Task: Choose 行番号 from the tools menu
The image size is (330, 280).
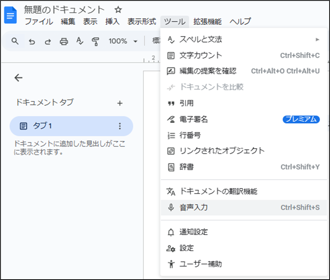Action: click(x=244, y=135)
